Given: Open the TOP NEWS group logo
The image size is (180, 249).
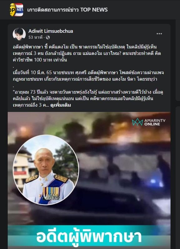Looking at the screenshot, I should (x=17, y=10).
